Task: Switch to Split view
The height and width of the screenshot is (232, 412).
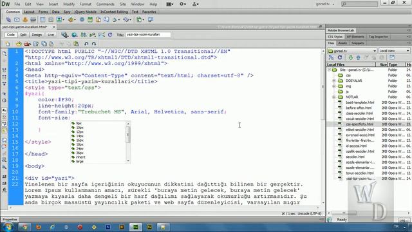Action: (23, 35)
